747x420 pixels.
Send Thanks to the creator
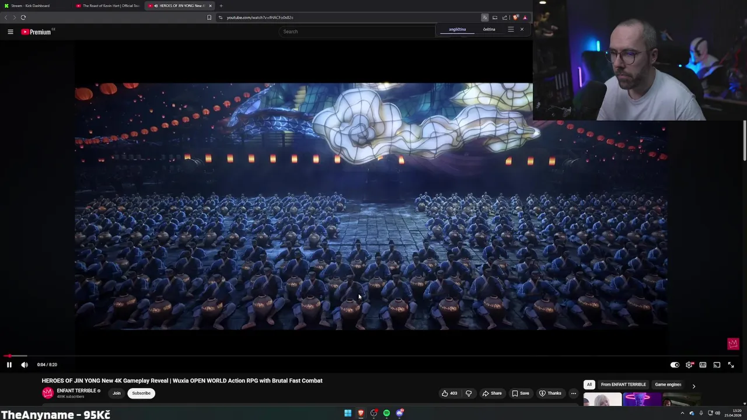click(550, 393)
